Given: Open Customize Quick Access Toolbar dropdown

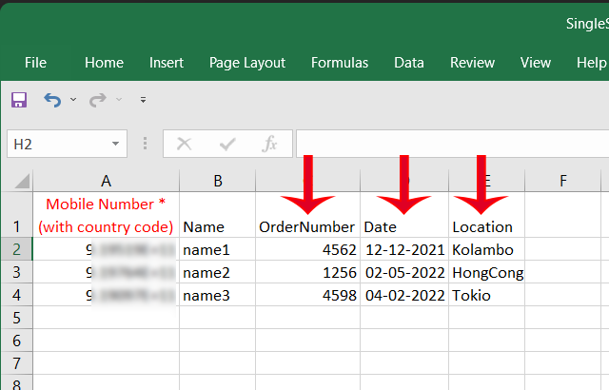Looking at the screenshot, I should [x=143, y=100].
